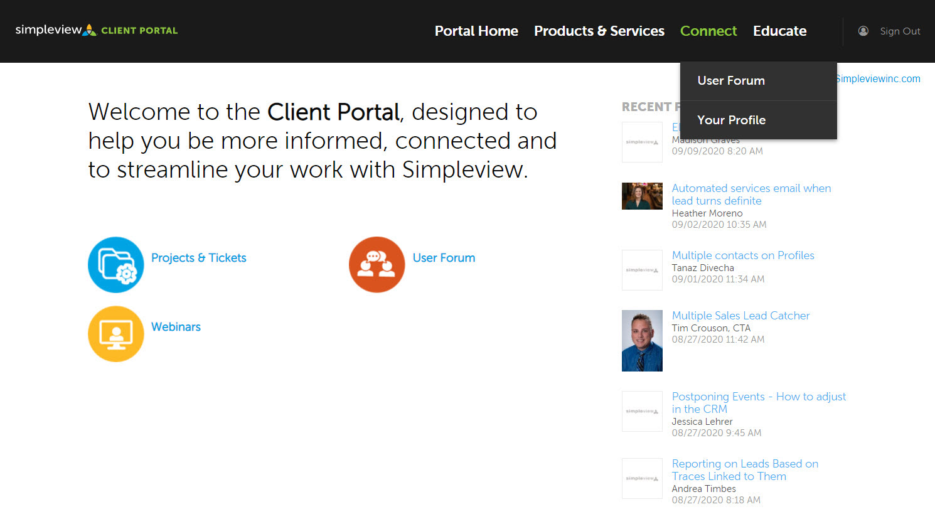The image size is (935, 524).
Task: Open 'Postponing Events - How to adjust' post
Action: (759, 403)
